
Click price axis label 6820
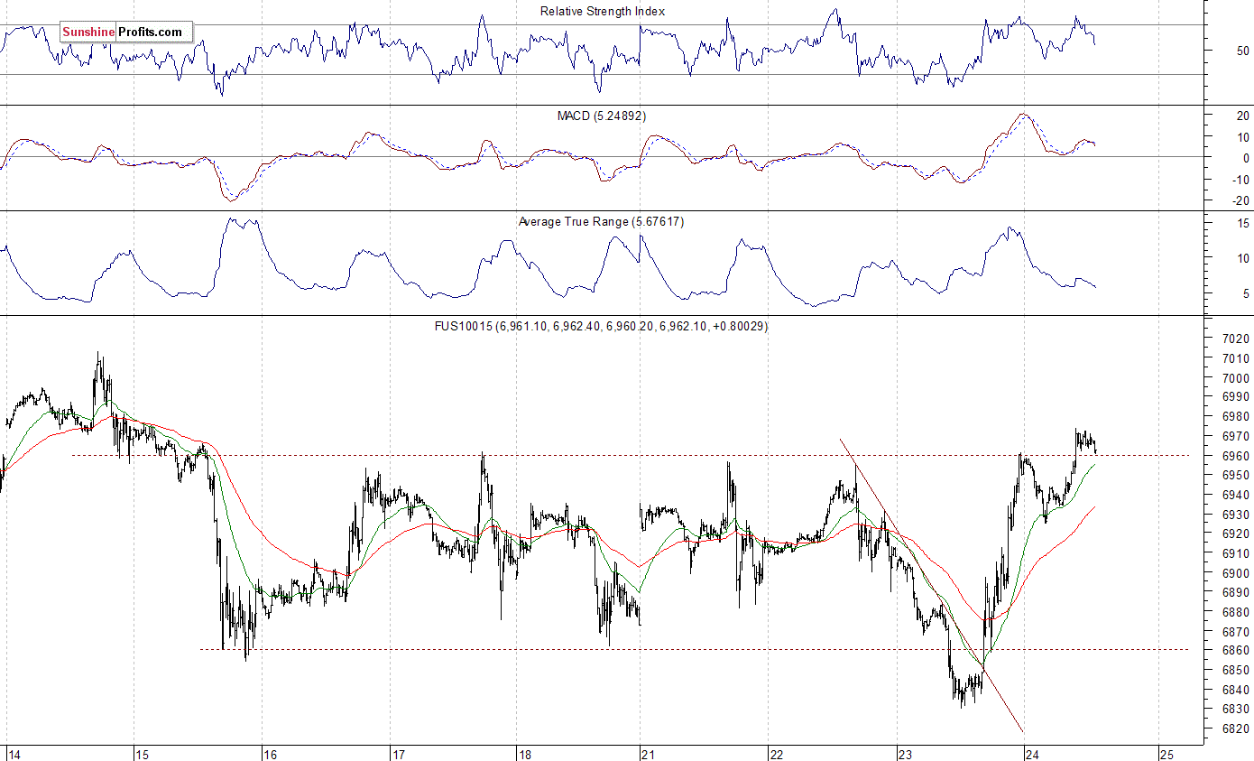pyautogui.click(x=1236, y=729)
